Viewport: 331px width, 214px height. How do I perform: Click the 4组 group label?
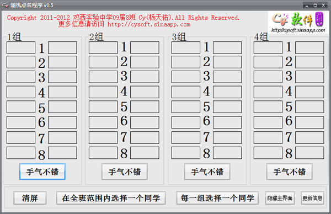coord(261,37)
